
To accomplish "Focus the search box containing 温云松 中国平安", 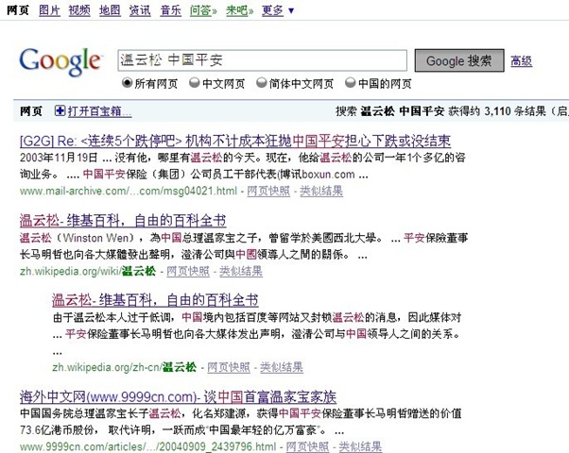I will click(x=262, y=60).
